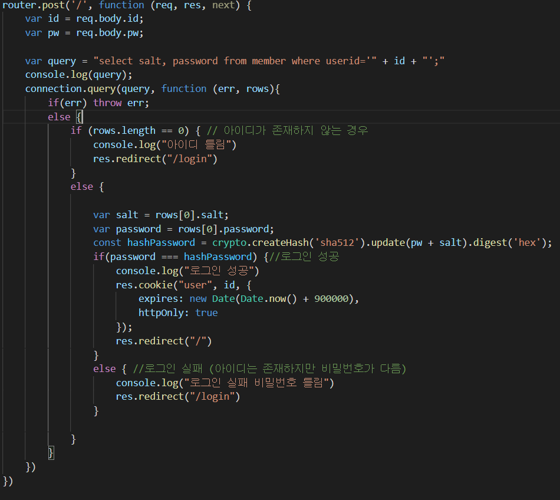Click the 'hex' string in digest call

(x=527, y=242)
